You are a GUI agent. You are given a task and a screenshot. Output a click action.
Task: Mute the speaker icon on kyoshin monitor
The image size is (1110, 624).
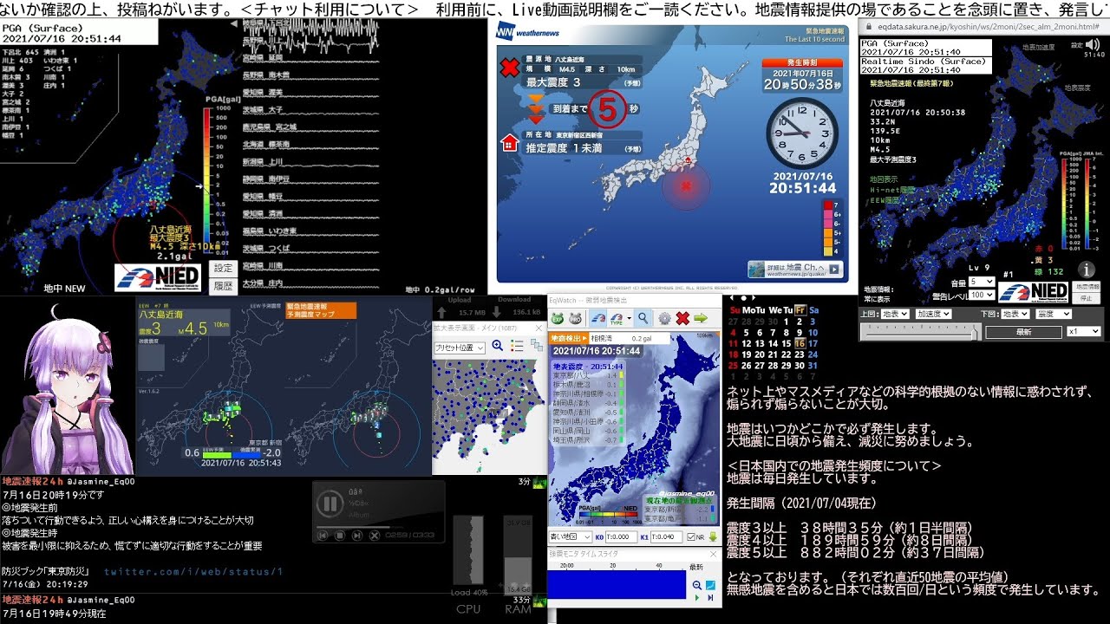[1092, 44]
